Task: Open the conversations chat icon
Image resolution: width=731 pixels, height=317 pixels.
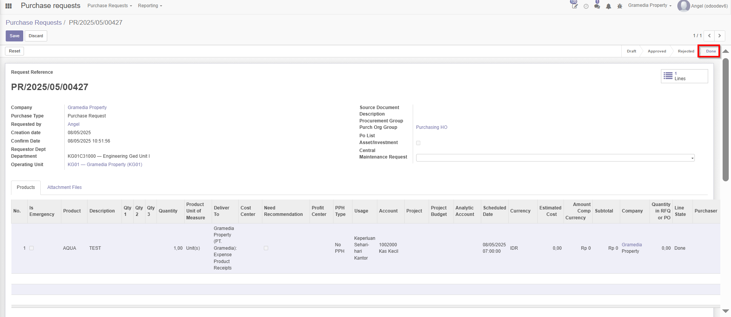Action: point(597,6)
